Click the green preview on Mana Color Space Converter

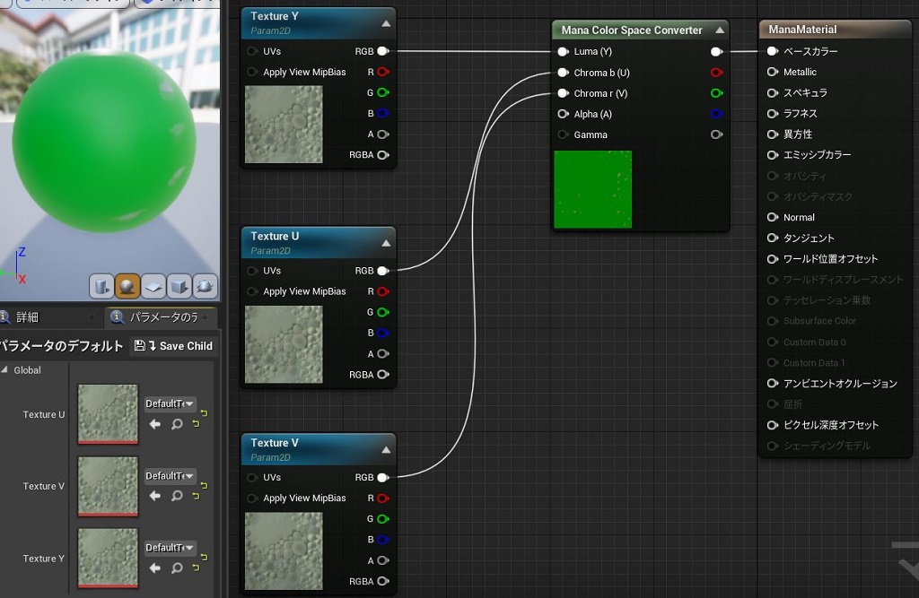(592, 188)
